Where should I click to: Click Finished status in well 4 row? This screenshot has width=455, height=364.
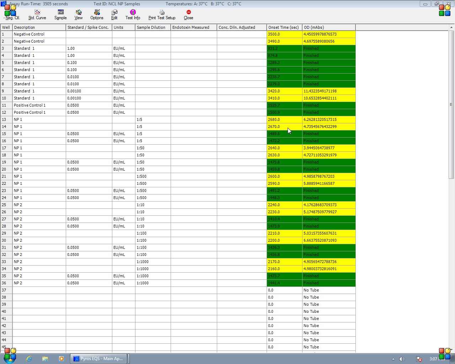click(x=329, y=55)
